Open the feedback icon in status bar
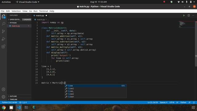This screenshot has height=111, width=197. (x=190, y=102)
